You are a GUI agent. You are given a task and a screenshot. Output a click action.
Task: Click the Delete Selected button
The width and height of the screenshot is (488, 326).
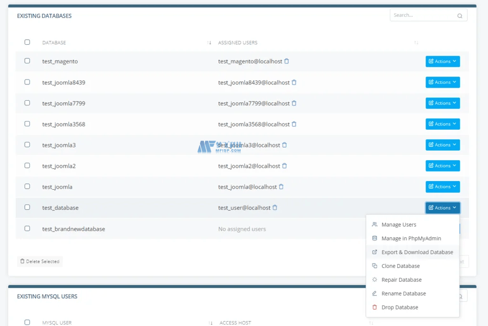click(x=40, y=261)
